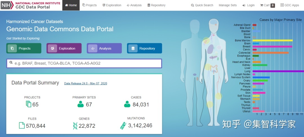Image resolution: width=304 pixels, height=137 pixels.
Task: Click the Pancreas chart label
Action: click(x=245, y=83)
